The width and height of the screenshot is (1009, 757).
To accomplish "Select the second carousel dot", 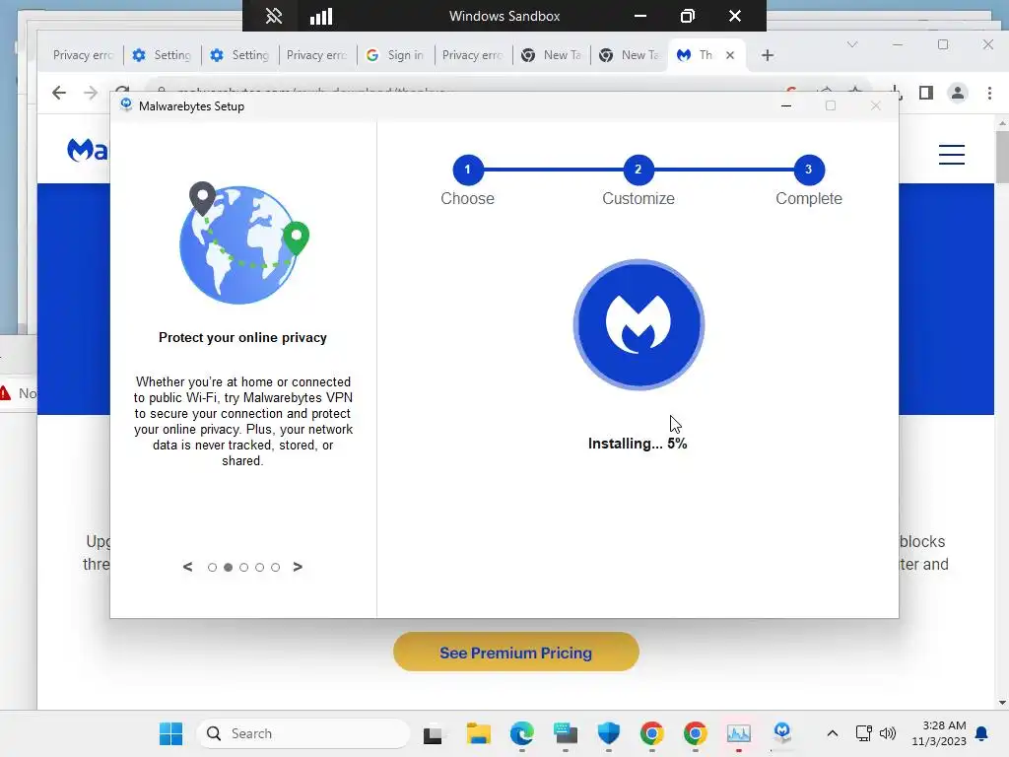I will (228, 567).
